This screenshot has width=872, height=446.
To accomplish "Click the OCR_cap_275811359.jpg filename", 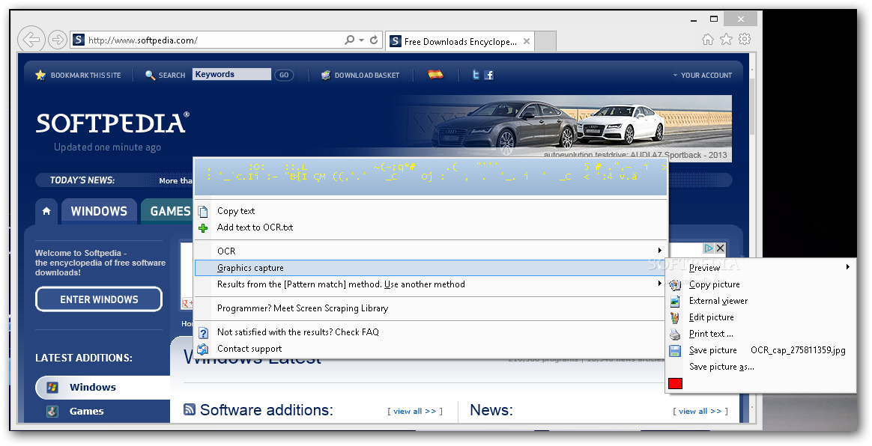I will coord(798,350).
